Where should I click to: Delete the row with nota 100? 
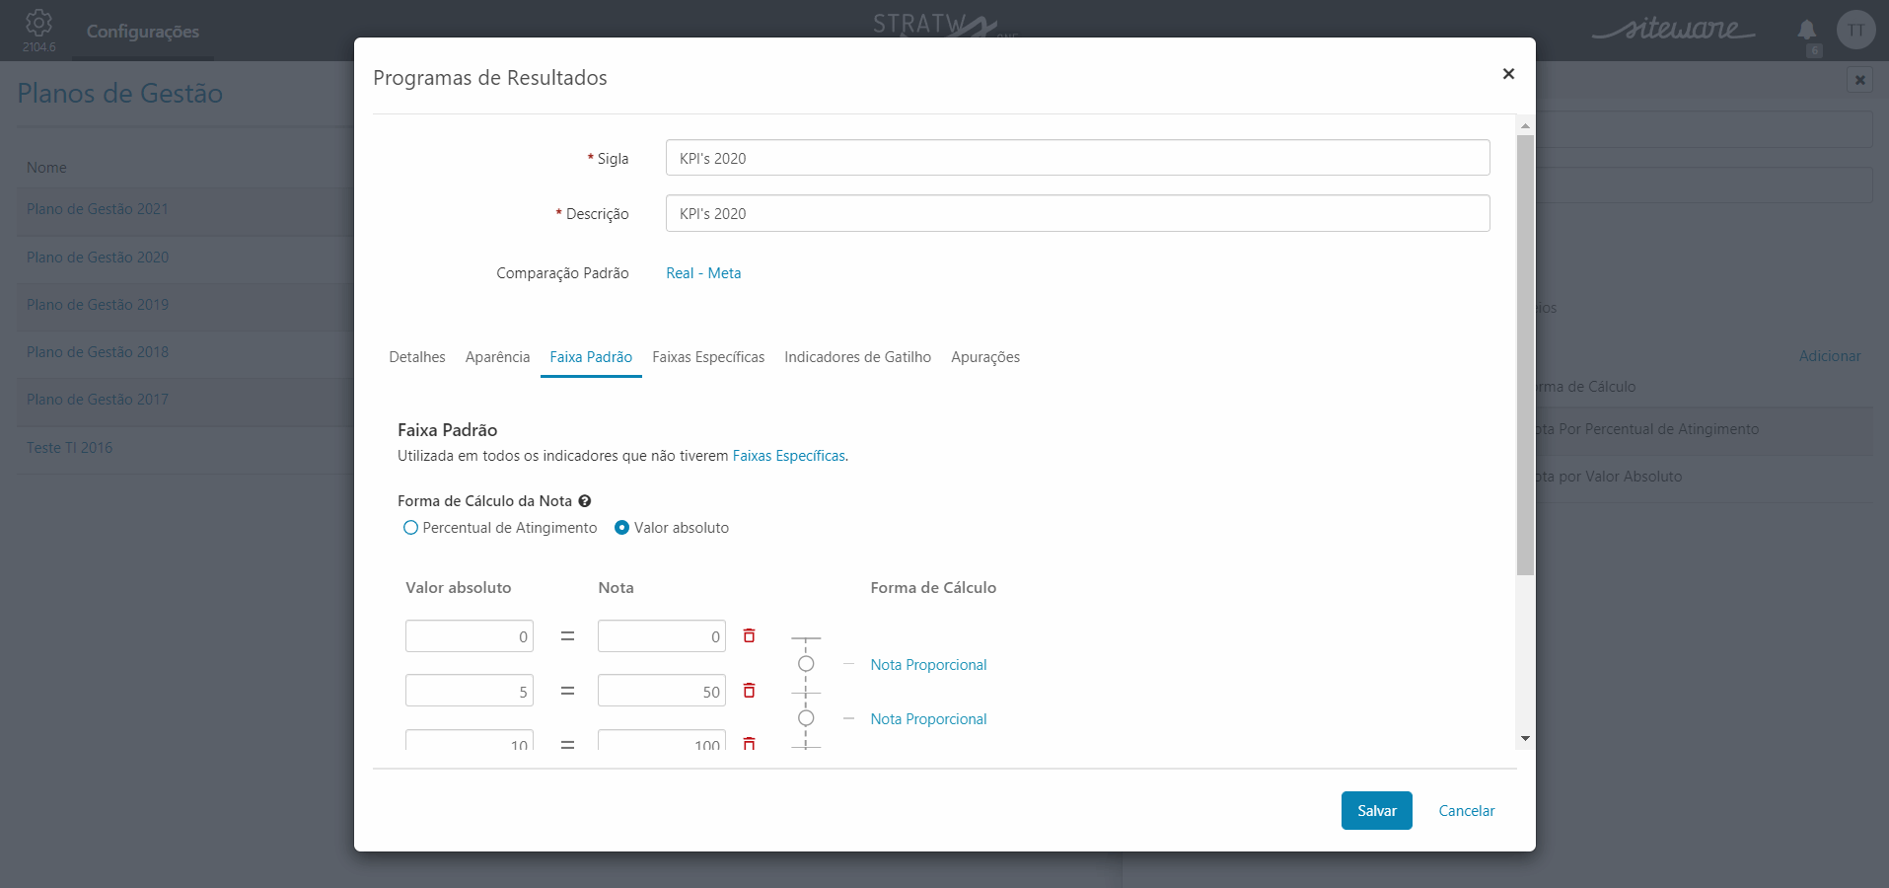[749, 743]
